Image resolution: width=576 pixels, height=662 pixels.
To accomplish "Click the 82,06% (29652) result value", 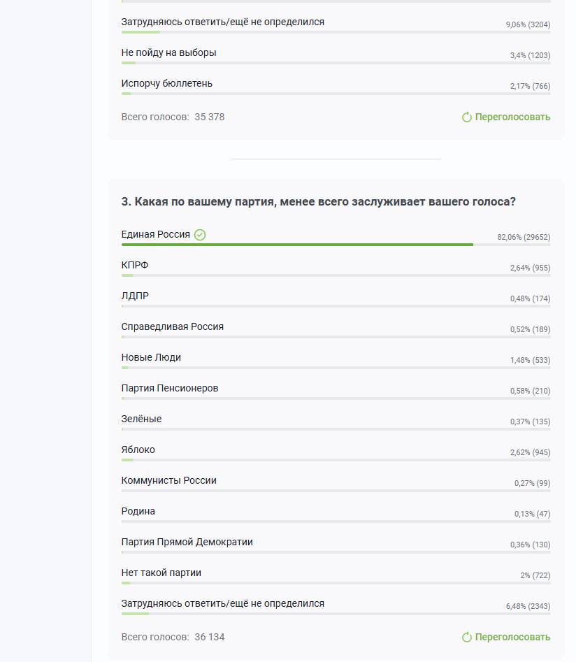I will click(524, 237).
